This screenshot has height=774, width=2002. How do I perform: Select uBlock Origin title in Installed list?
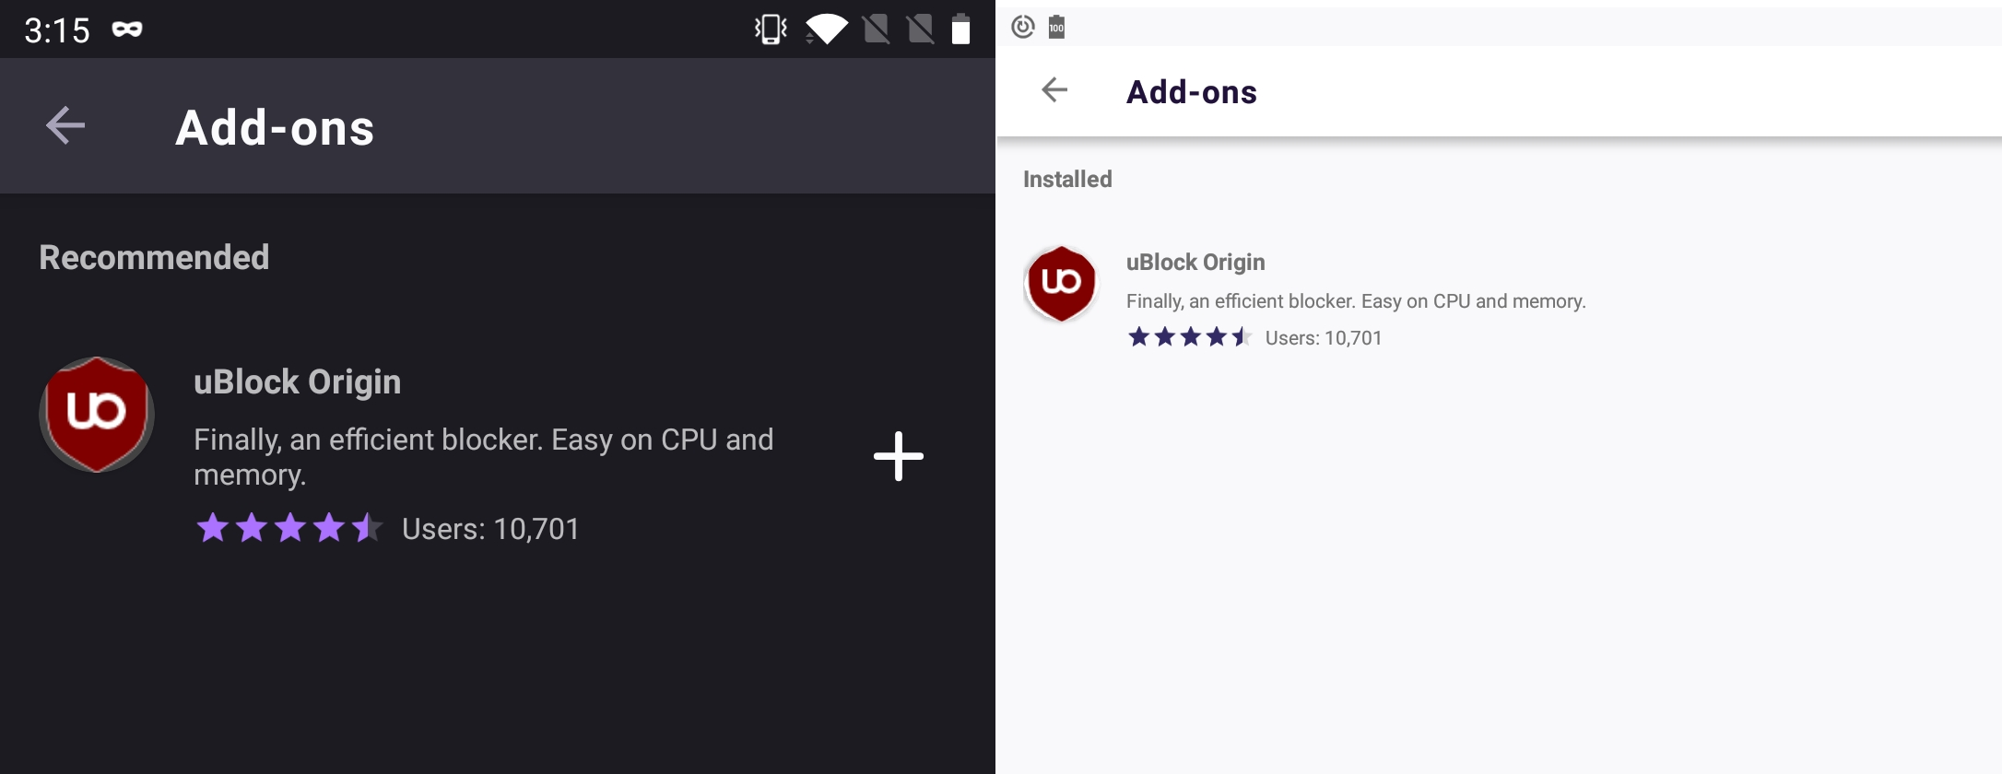[x=1195, y=262]
